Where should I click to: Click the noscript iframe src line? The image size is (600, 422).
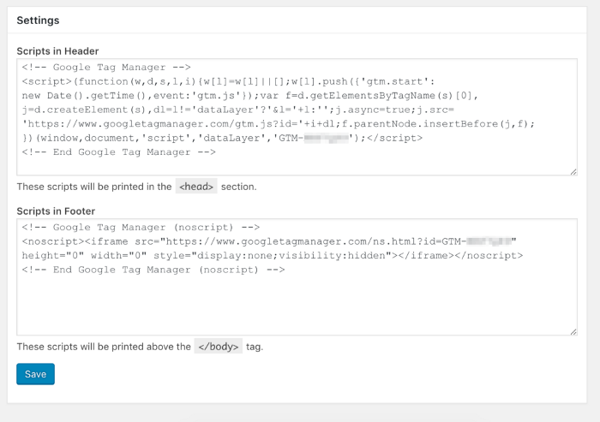269,241
